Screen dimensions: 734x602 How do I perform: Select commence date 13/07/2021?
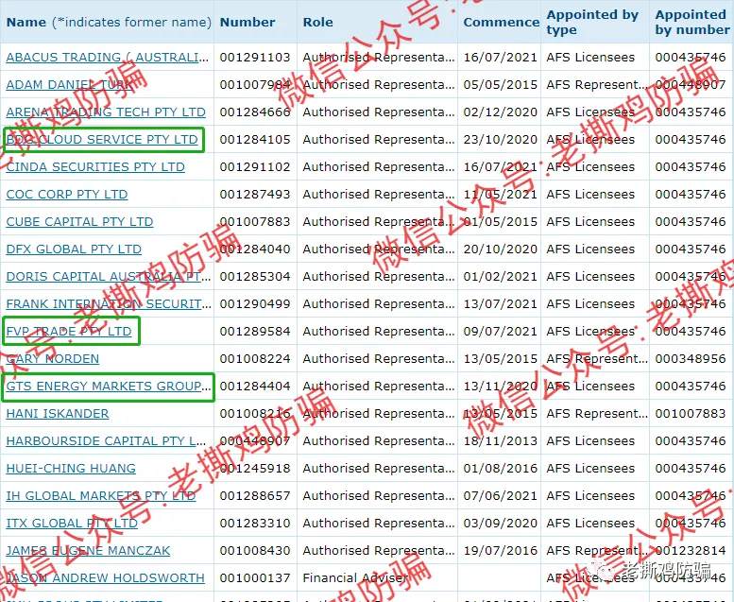(x=501, y=304)
